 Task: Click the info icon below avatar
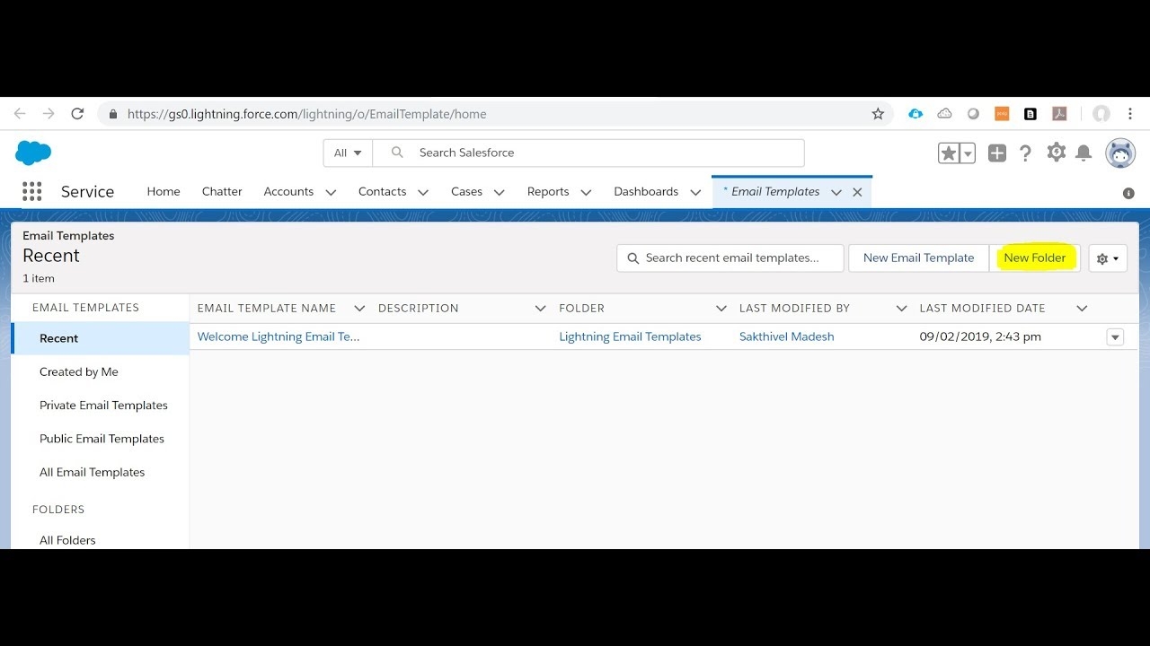coord(1128,193)
